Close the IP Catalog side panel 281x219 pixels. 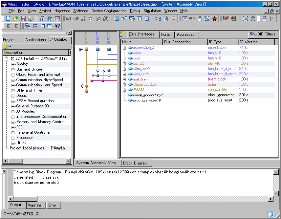(x=70, y=33)
